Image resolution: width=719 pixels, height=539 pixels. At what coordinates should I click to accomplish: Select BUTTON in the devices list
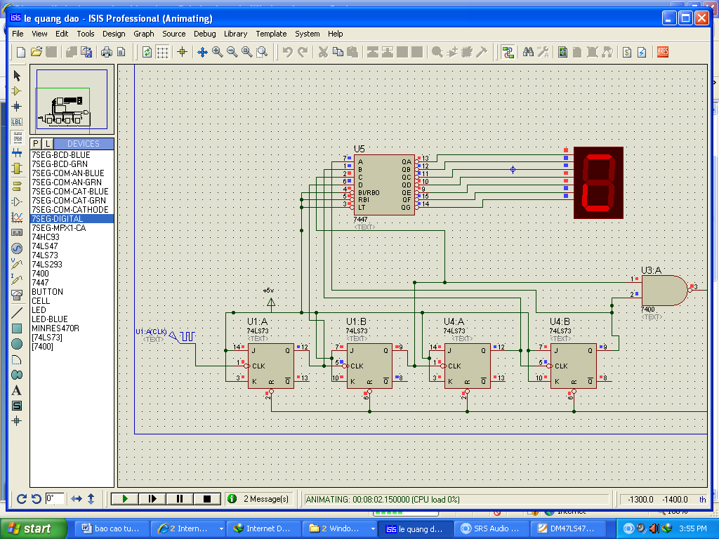point(72,292)
